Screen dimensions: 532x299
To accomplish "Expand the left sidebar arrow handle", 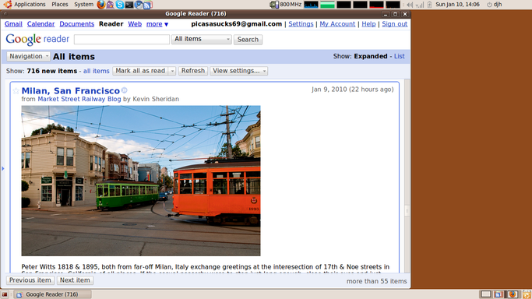I will tap(2, 168).
